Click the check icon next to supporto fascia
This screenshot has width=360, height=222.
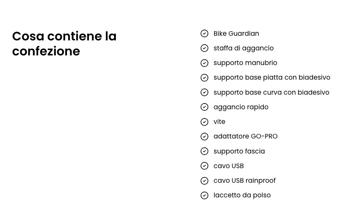coord(204,151)
